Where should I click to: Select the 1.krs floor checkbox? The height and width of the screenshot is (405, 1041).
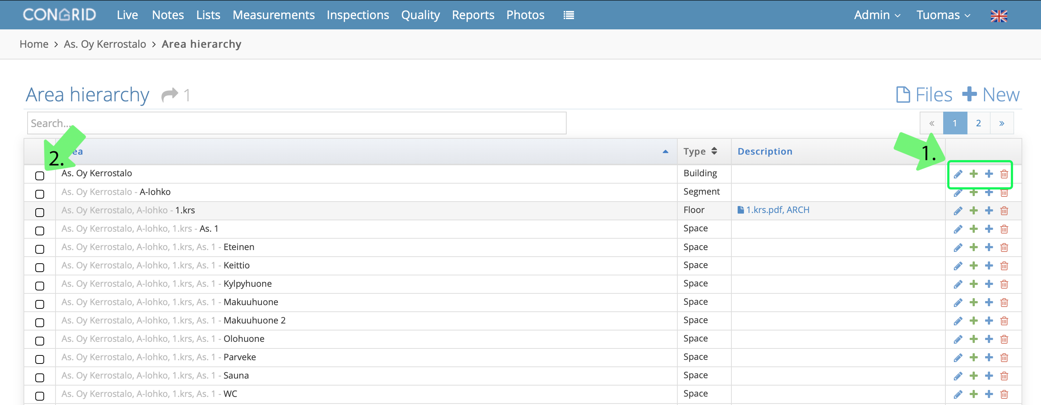pos(40,213)
